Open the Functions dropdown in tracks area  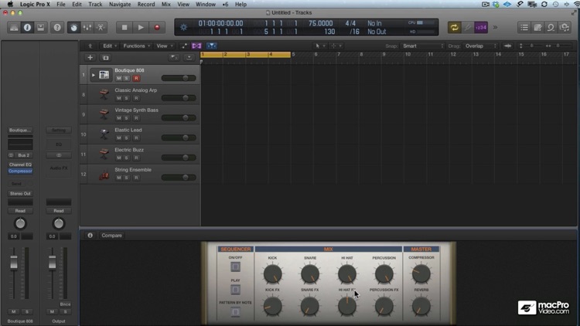(136, 46)
